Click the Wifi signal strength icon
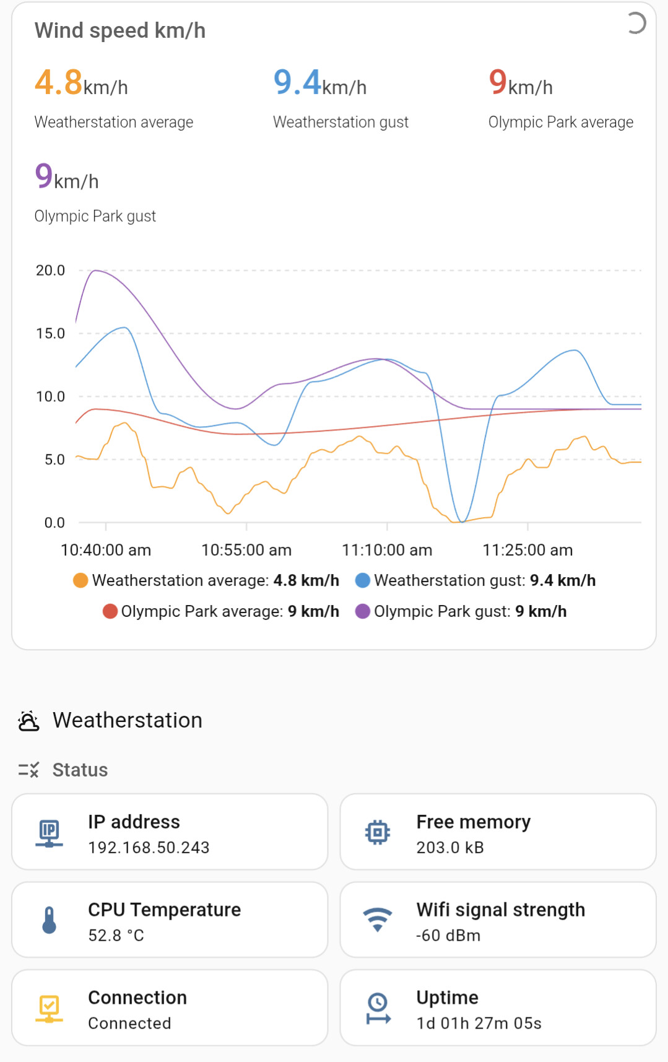Image resolution: width=668 pixels, height=1062 pixels. (x=377, y=920)
